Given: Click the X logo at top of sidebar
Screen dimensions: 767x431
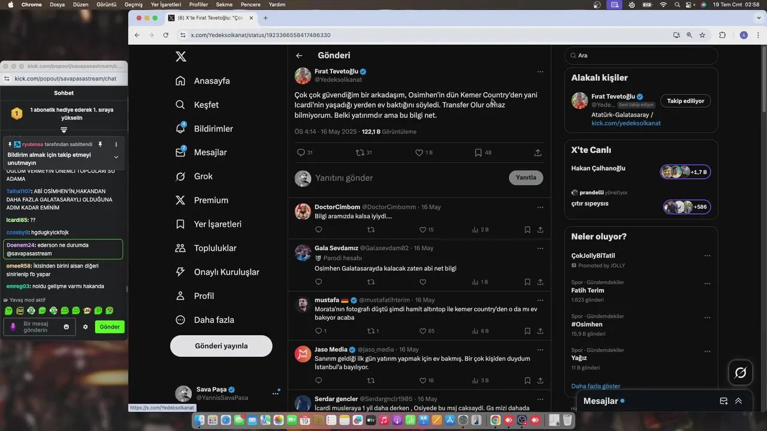Looking at the screenshot, I should (x=181, y=57).
